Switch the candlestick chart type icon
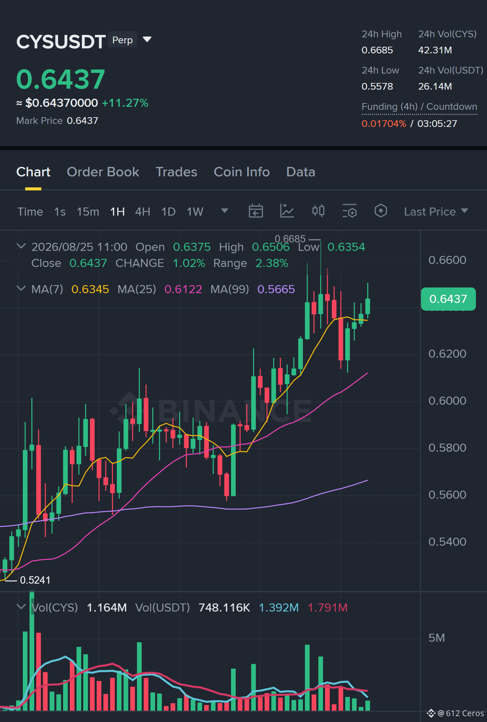This screenshot has width=487, height=722. pyautogui.click(x=318, y=211)
